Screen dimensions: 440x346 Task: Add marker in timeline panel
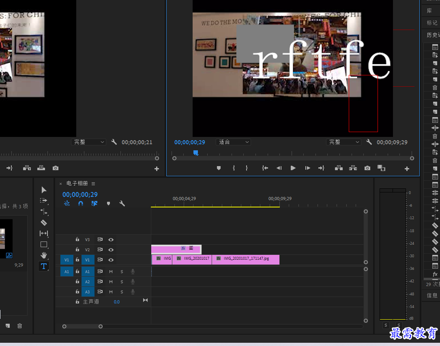[108, 203]
